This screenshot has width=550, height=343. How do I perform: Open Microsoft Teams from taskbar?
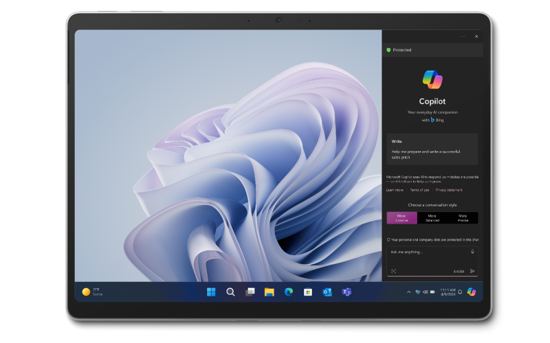tap(346, 292)
